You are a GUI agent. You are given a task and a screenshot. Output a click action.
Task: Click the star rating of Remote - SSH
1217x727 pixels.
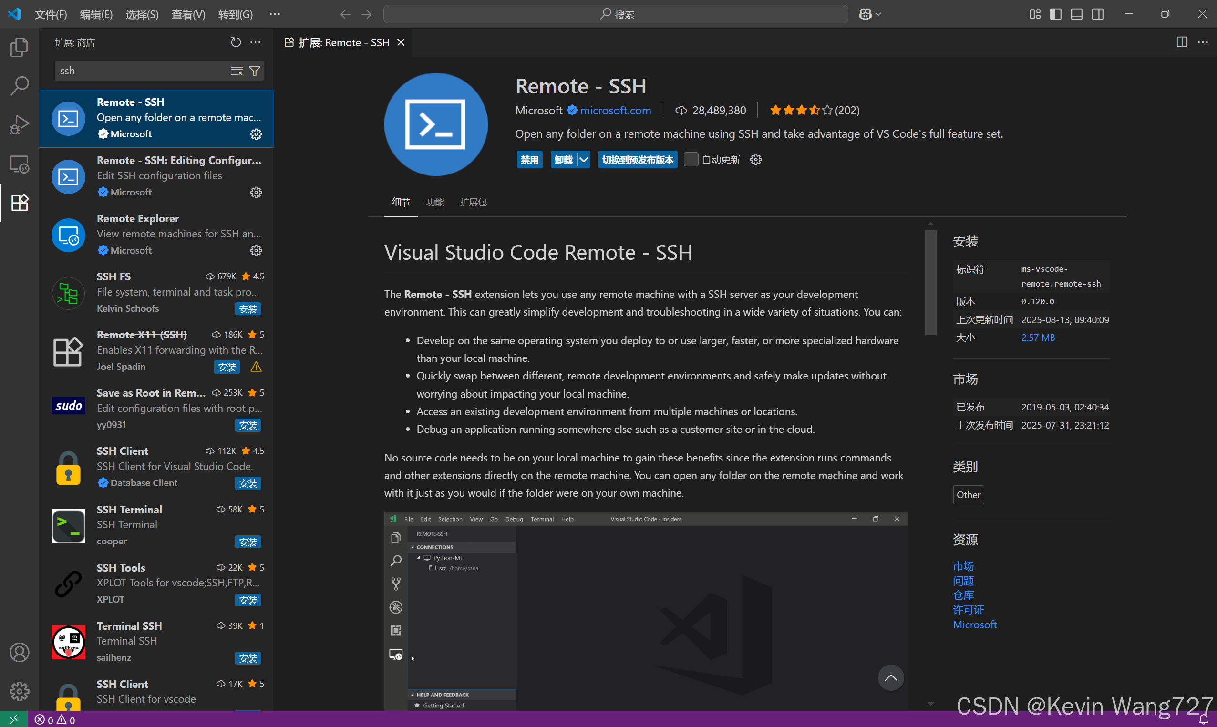coord(801,111)
